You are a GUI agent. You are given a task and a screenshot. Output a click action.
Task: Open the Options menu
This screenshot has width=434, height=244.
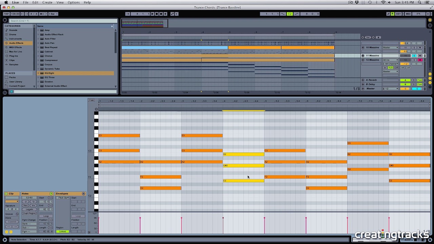coord(74,2)
